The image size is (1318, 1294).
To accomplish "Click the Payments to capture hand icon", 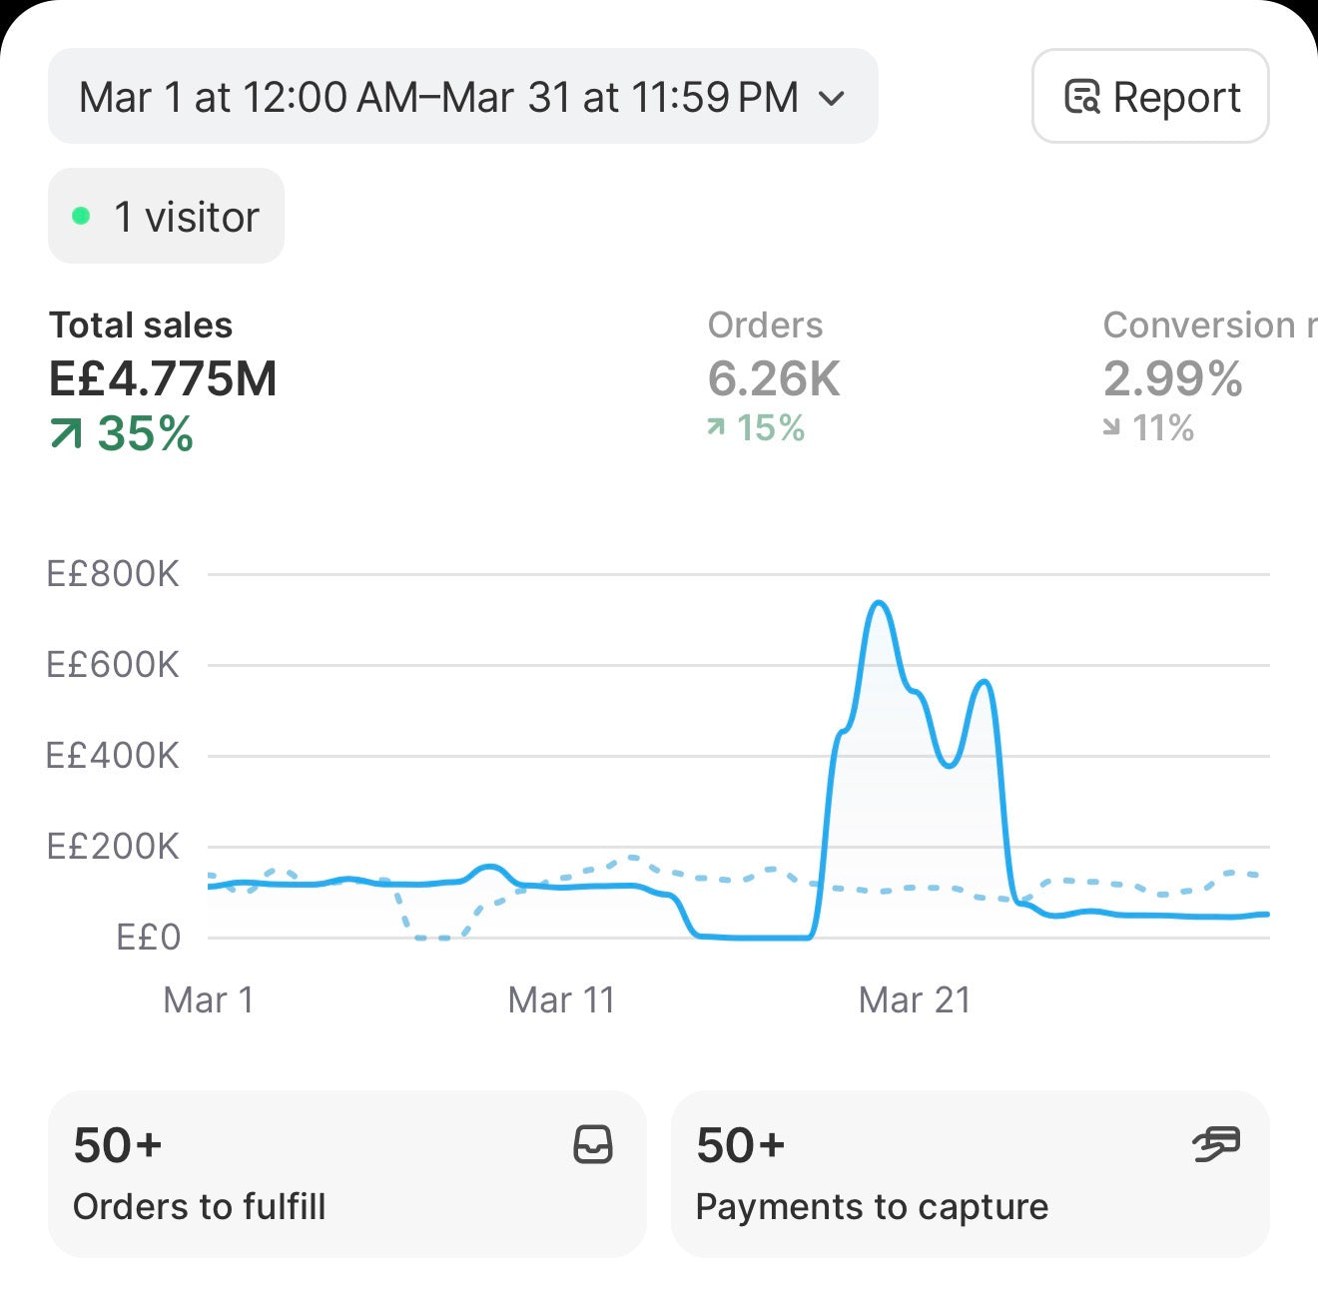I will [1216, 1144].
